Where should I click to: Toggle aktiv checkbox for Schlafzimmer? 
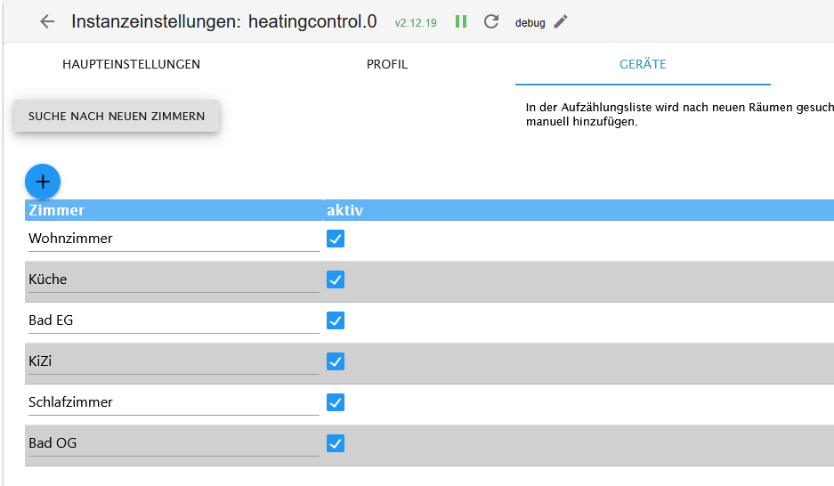tap(336, 402)
